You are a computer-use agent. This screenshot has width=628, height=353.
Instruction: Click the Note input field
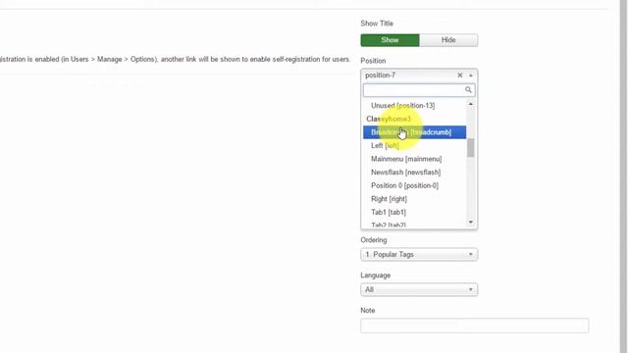(475, 326)
